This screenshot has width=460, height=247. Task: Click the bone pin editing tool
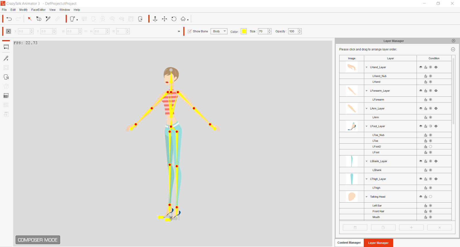(x=48, y=19)
